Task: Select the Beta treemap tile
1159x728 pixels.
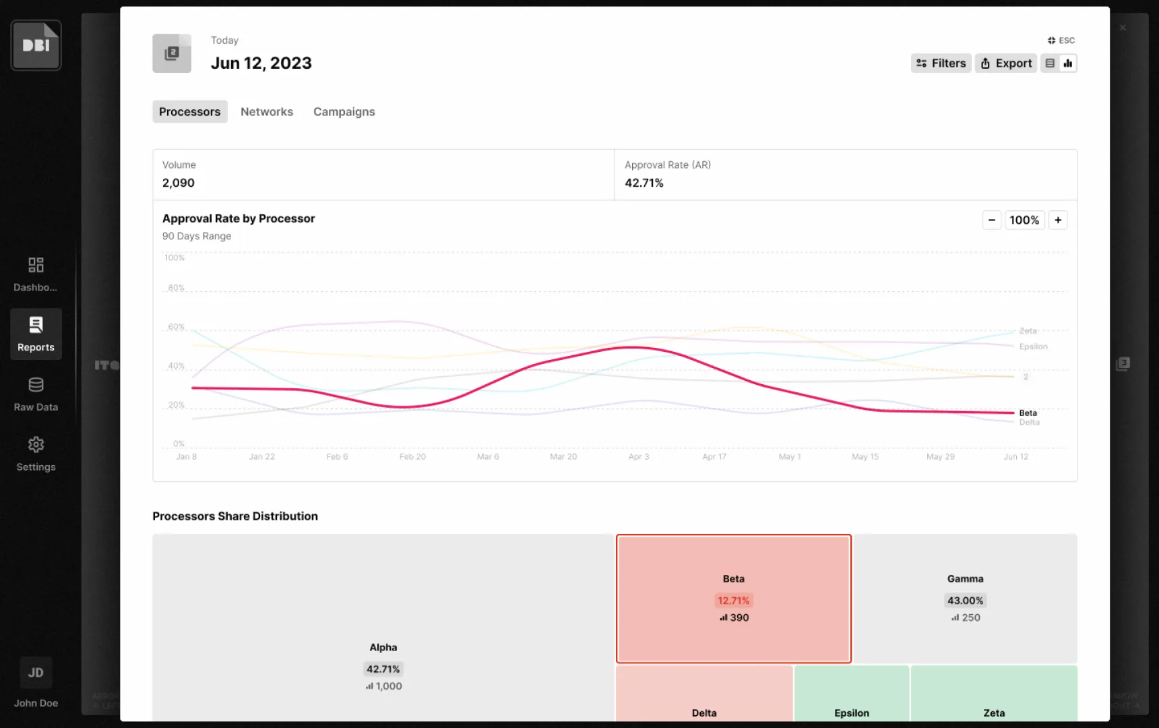Action: pyautogui.click(x=733, y=599)
